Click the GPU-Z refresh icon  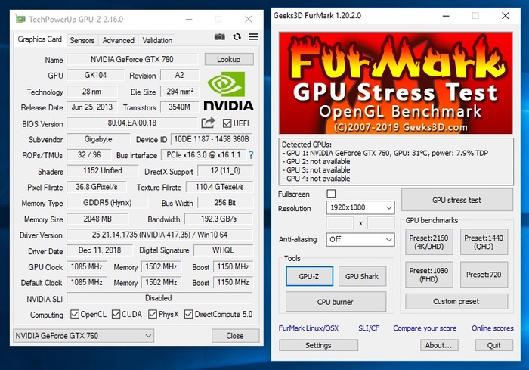coord(237,37)
